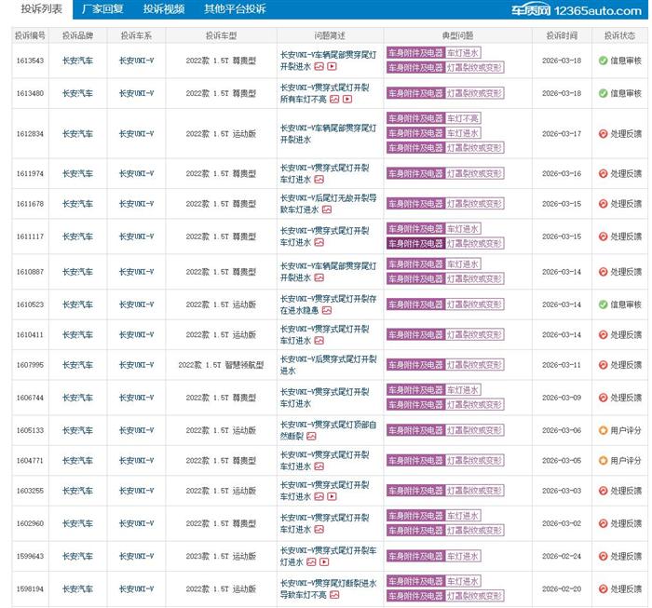Click video icon in complaint 1599643

point(323,562)
